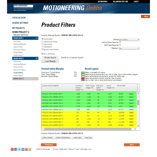Screen dimensions: 157x157
Task: Open the Google Plus social icon
Action: pos(12,149)
